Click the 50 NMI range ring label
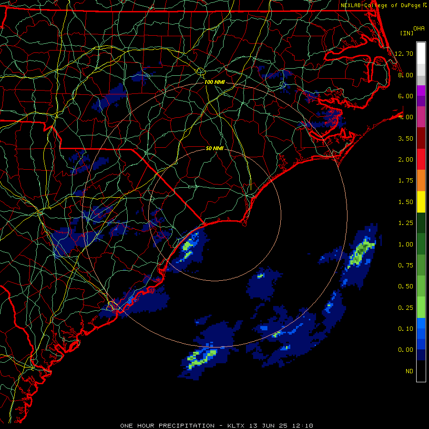 214,148
